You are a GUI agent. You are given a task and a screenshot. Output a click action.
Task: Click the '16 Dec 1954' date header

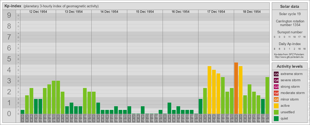pyautogui.click(x=180, y=12)
